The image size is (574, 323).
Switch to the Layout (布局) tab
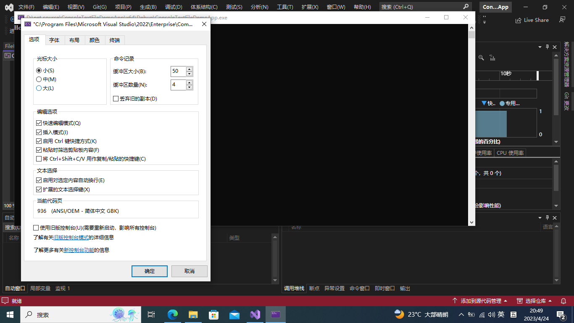tap(74, 40)
